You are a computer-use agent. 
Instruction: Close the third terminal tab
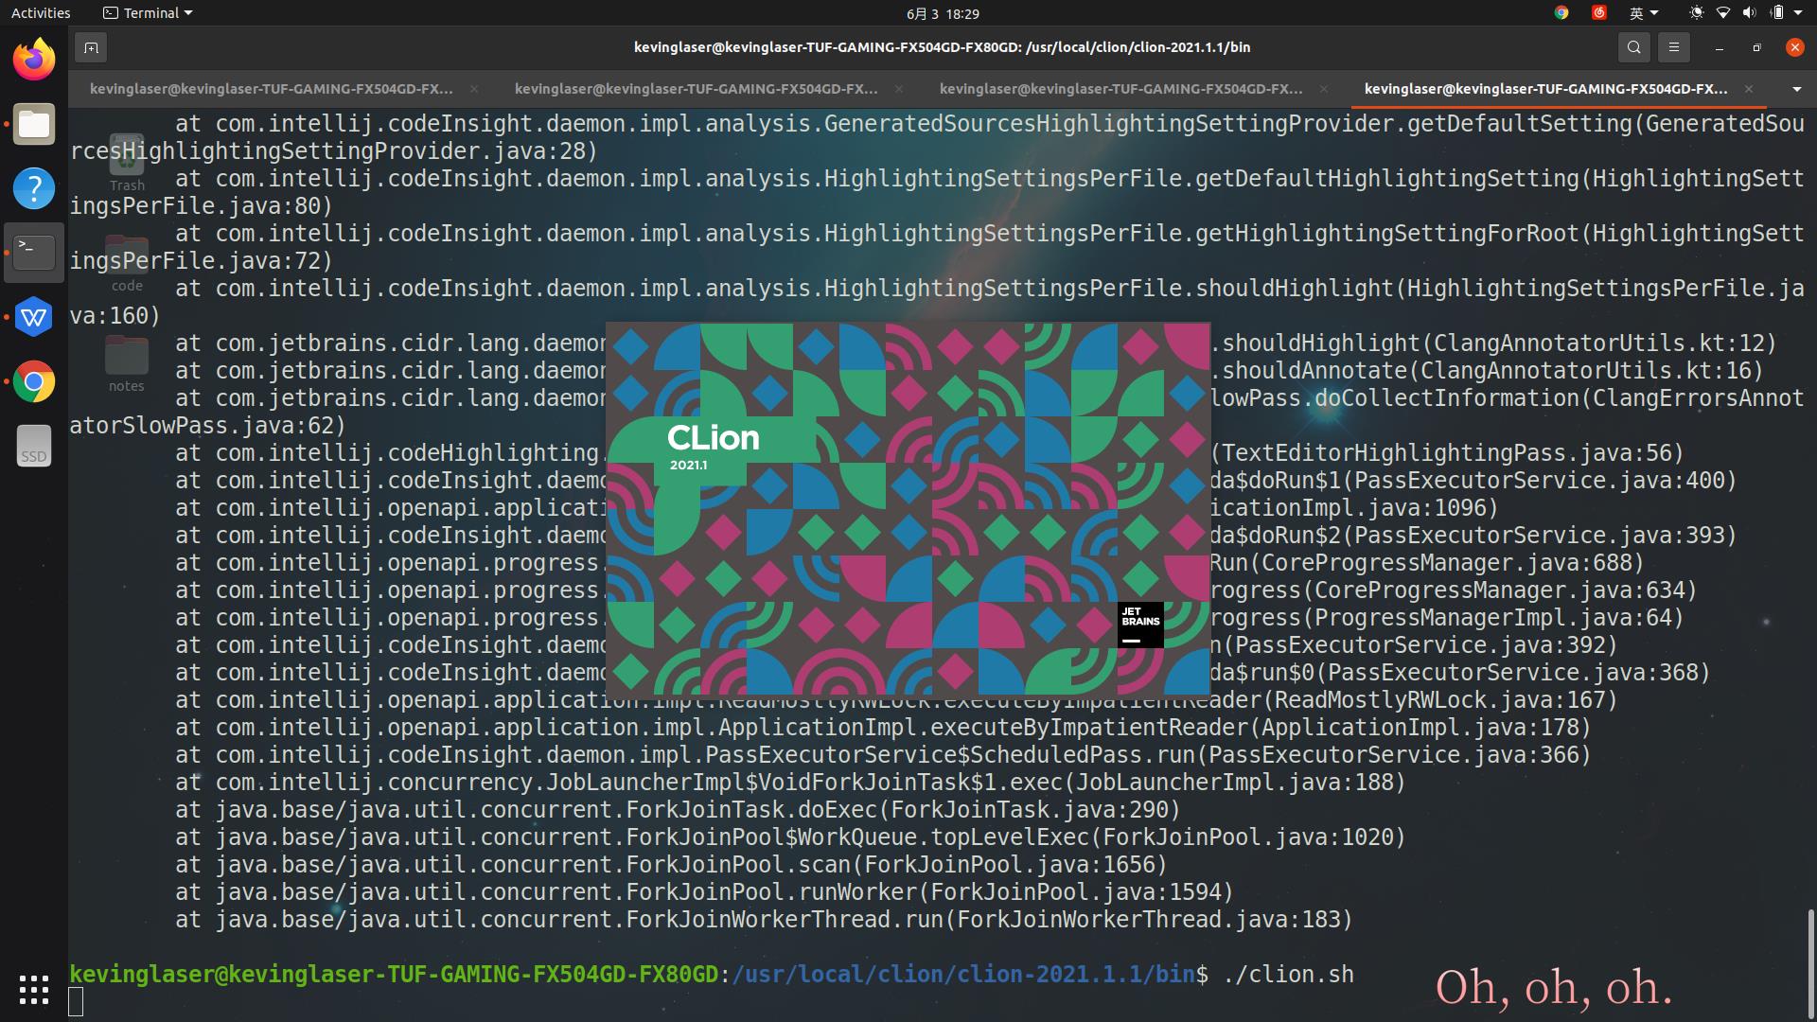1324,89
